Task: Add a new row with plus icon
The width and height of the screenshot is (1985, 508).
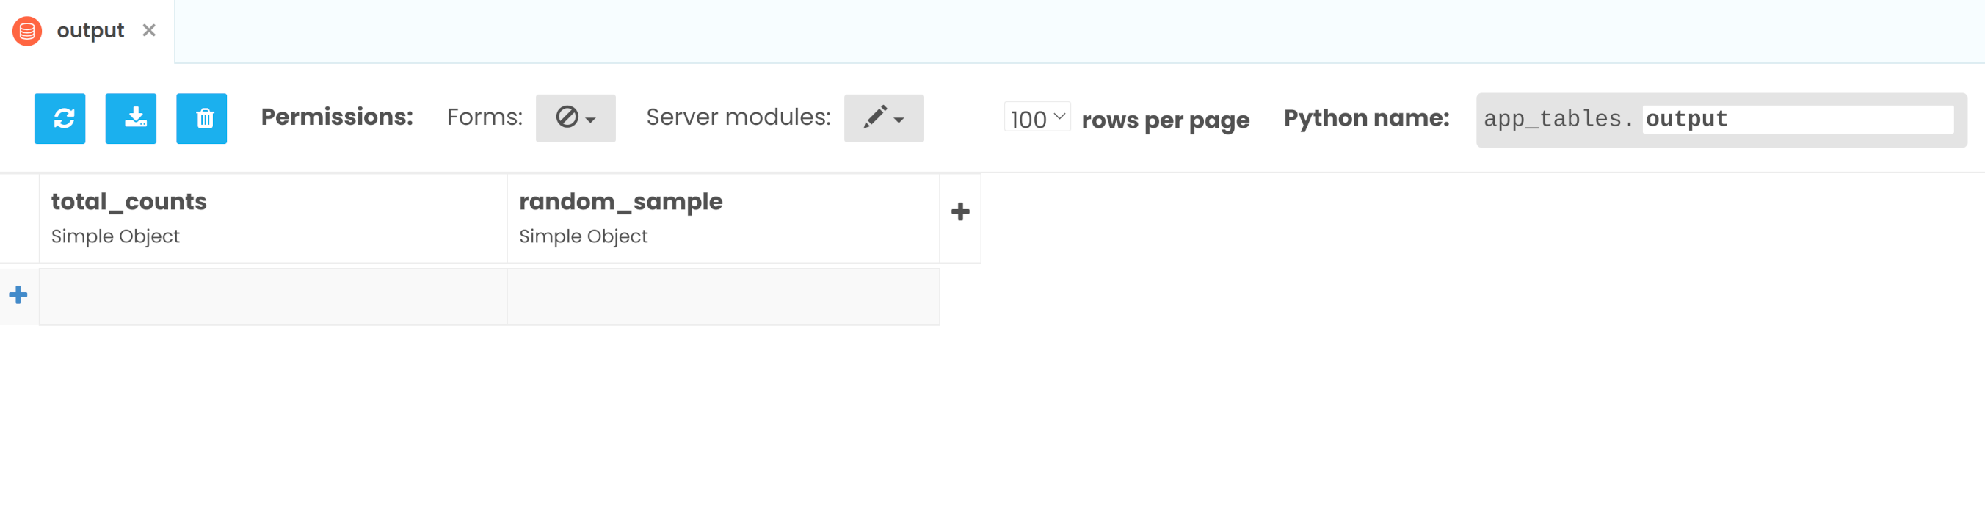Action: (18, 294)
